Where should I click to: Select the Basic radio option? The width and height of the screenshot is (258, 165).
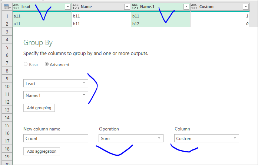(x=26, y=64)
